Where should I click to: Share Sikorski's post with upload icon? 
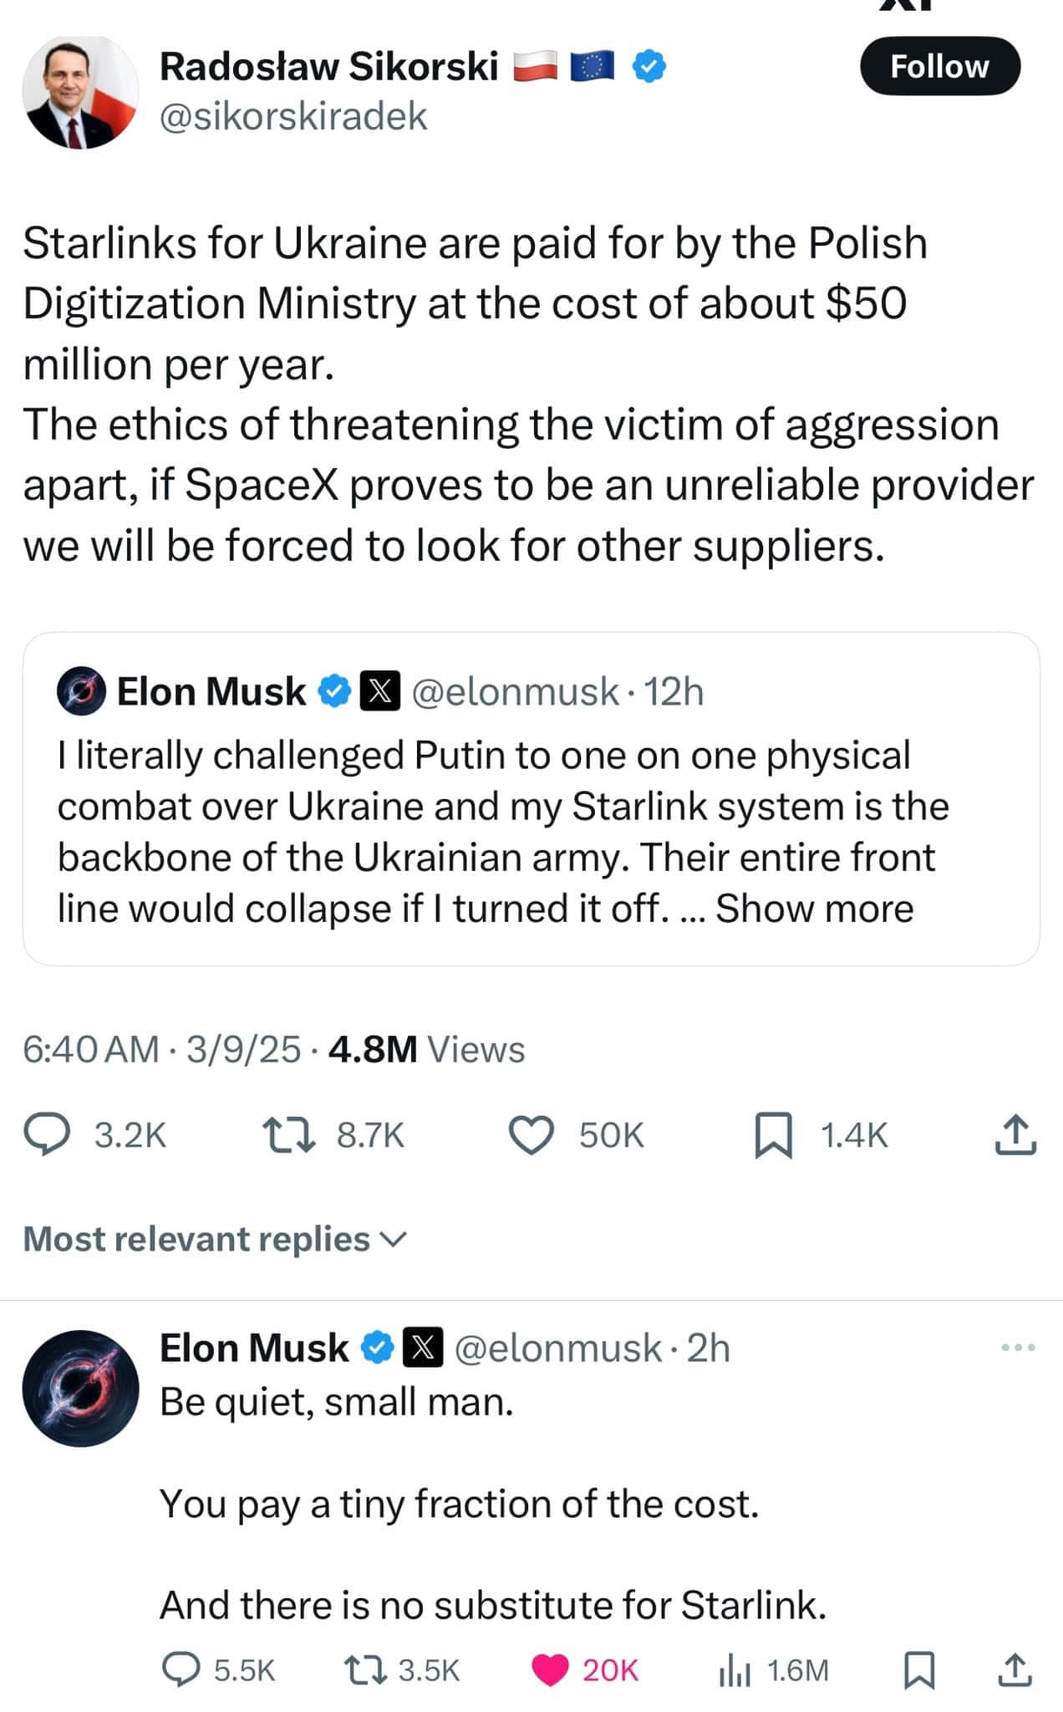pyautogui.click(x=1015, y=1134)
